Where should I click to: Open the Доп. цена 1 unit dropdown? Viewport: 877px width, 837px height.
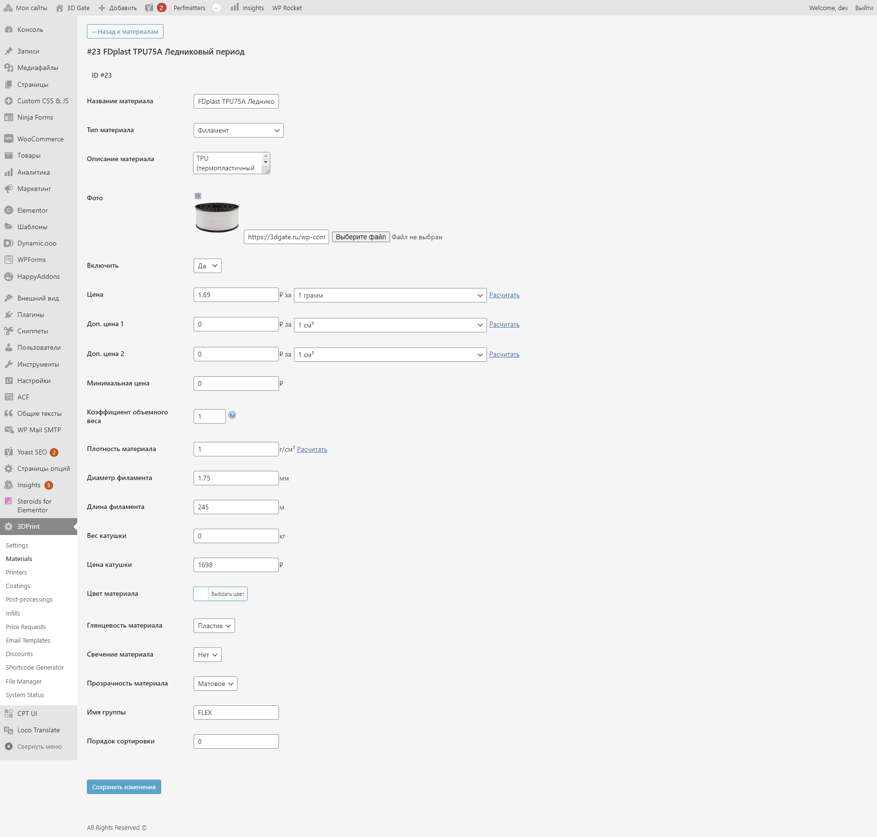(x=390, y=325)
